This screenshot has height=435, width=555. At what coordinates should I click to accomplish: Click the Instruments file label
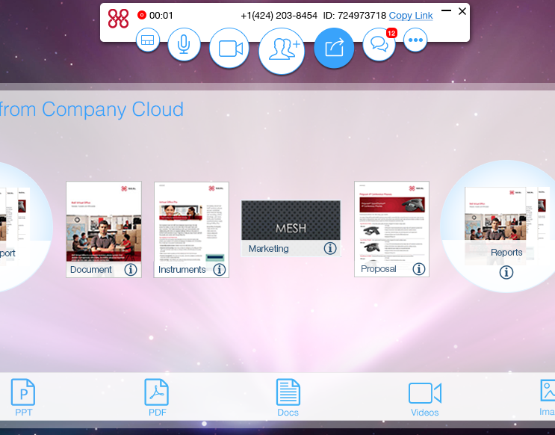pyautogui.click(x=182, y=270)
